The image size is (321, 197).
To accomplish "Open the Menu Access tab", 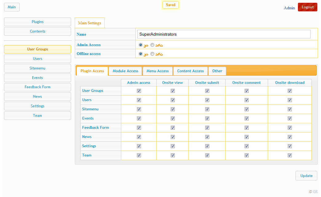I will (158, 71).
